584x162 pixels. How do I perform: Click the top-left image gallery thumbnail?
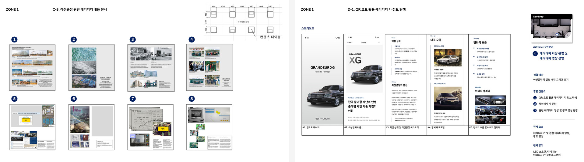point(482,100)
